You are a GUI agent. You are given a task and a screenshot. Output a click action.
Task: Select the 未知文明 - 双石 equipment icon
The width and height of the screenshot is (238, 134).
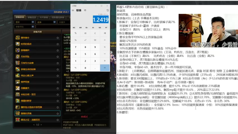point(18,94)
